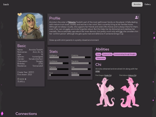Select the Control of fire ability tag
This screenshot has height=117, width=156.
click(107, 54)
